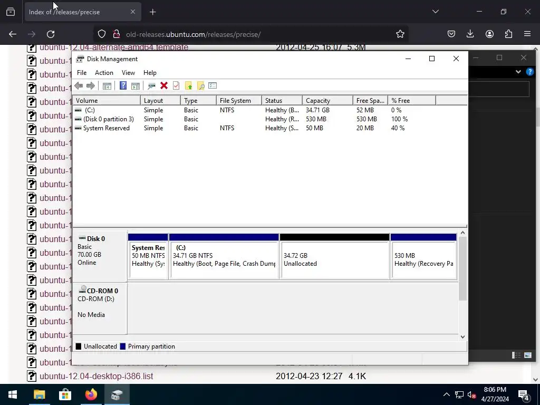Screen dimensions: 540x405
Task: Open Microsoft Store from the taskbar
Action: point(65,394)
